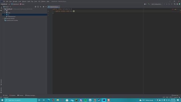Open the Build menu

pyautogui.click(x=29, y=1)
